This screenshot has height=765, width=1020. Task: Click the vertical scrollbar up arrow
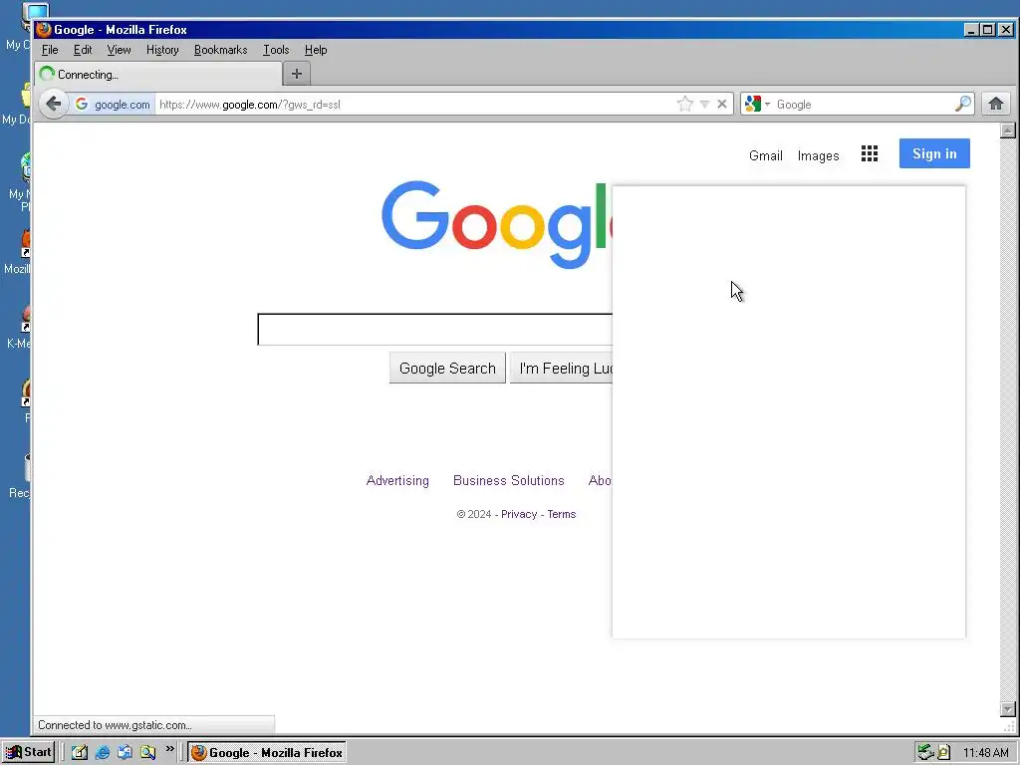click(1008, 130)
